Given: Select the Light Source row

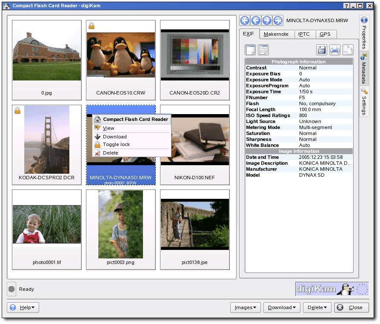Looking at the screenshot, I should click(x=299, y=121).
